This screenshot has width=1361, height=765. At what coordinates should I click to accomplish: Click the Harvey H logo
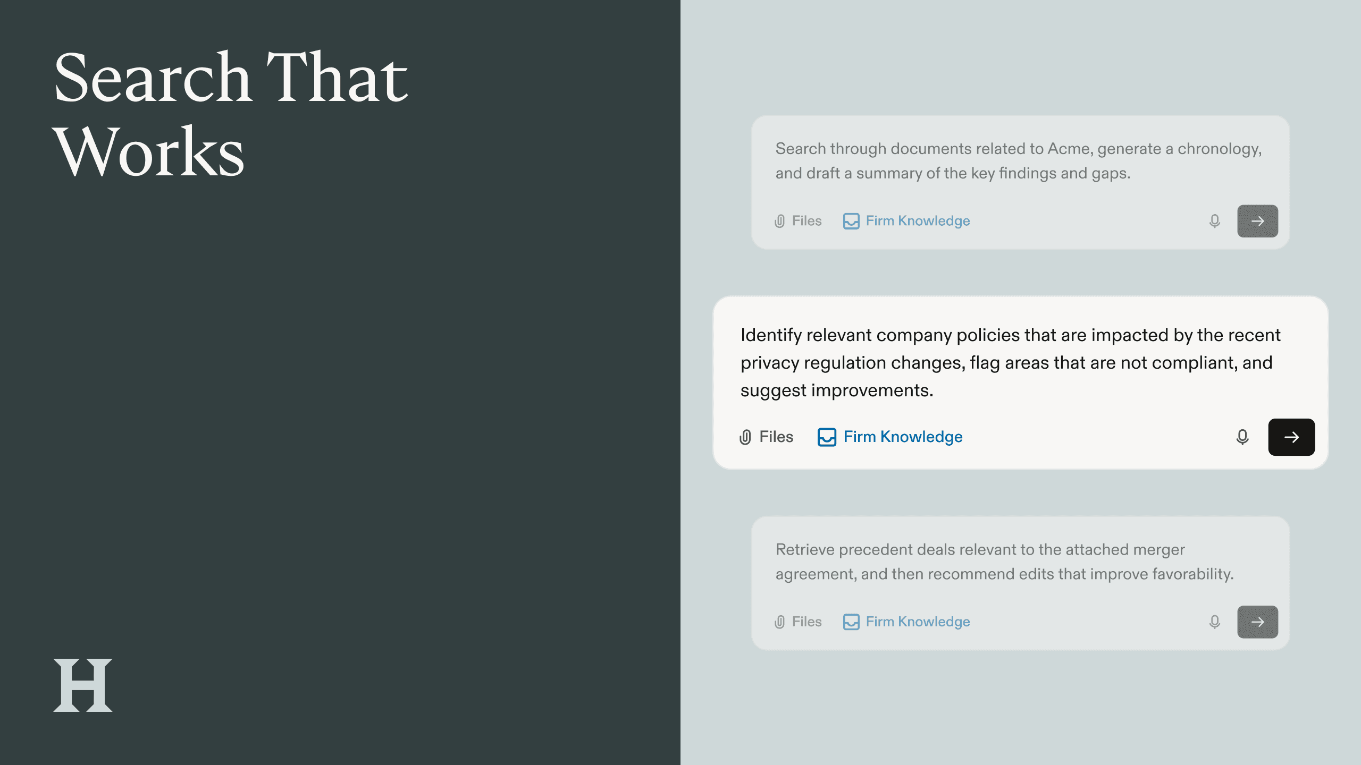point(83,685)
